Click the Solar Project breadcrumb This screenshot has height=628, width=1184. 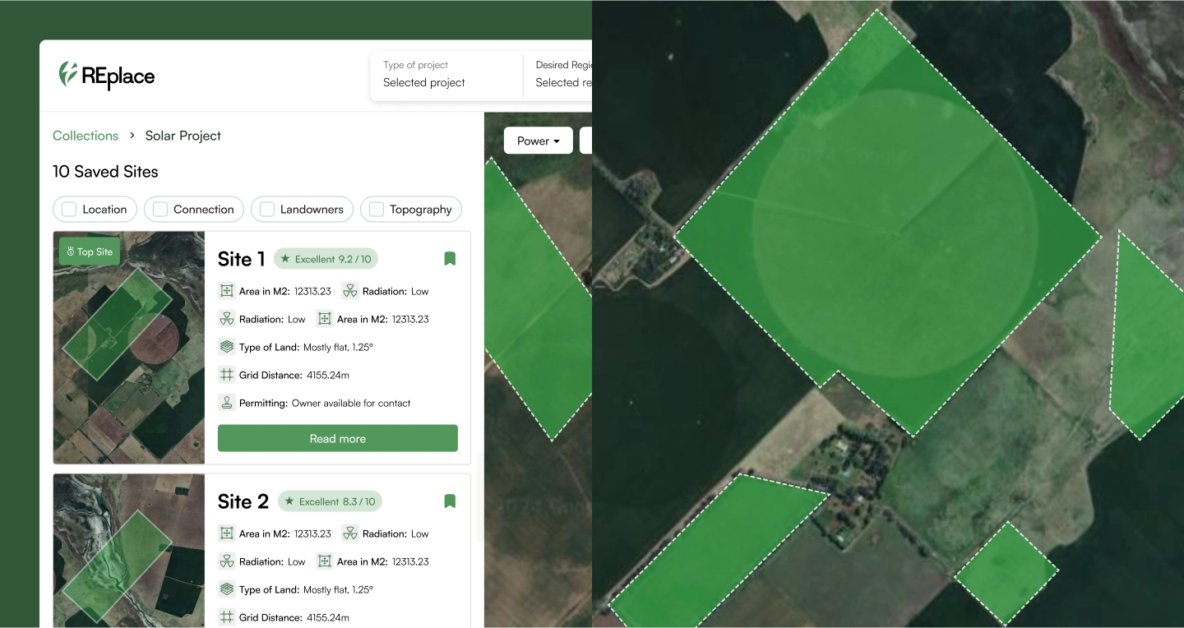coord(183,136)
